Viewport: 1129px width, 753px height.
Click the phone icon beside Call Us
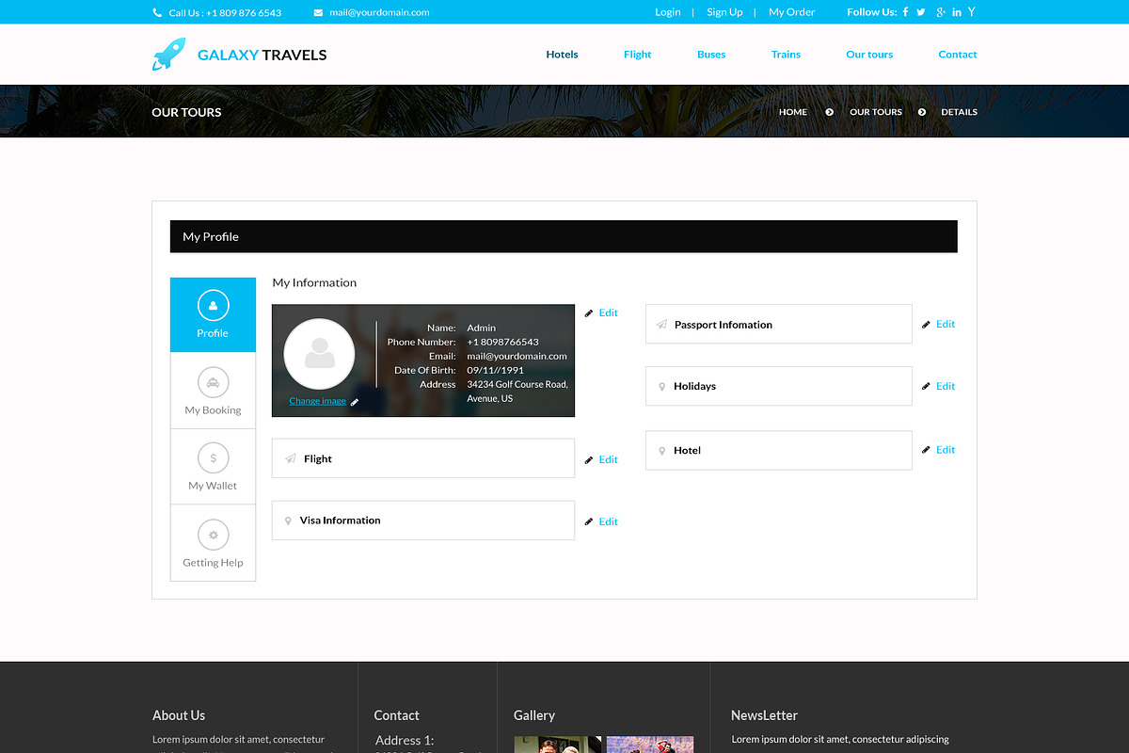pos(157,12)
